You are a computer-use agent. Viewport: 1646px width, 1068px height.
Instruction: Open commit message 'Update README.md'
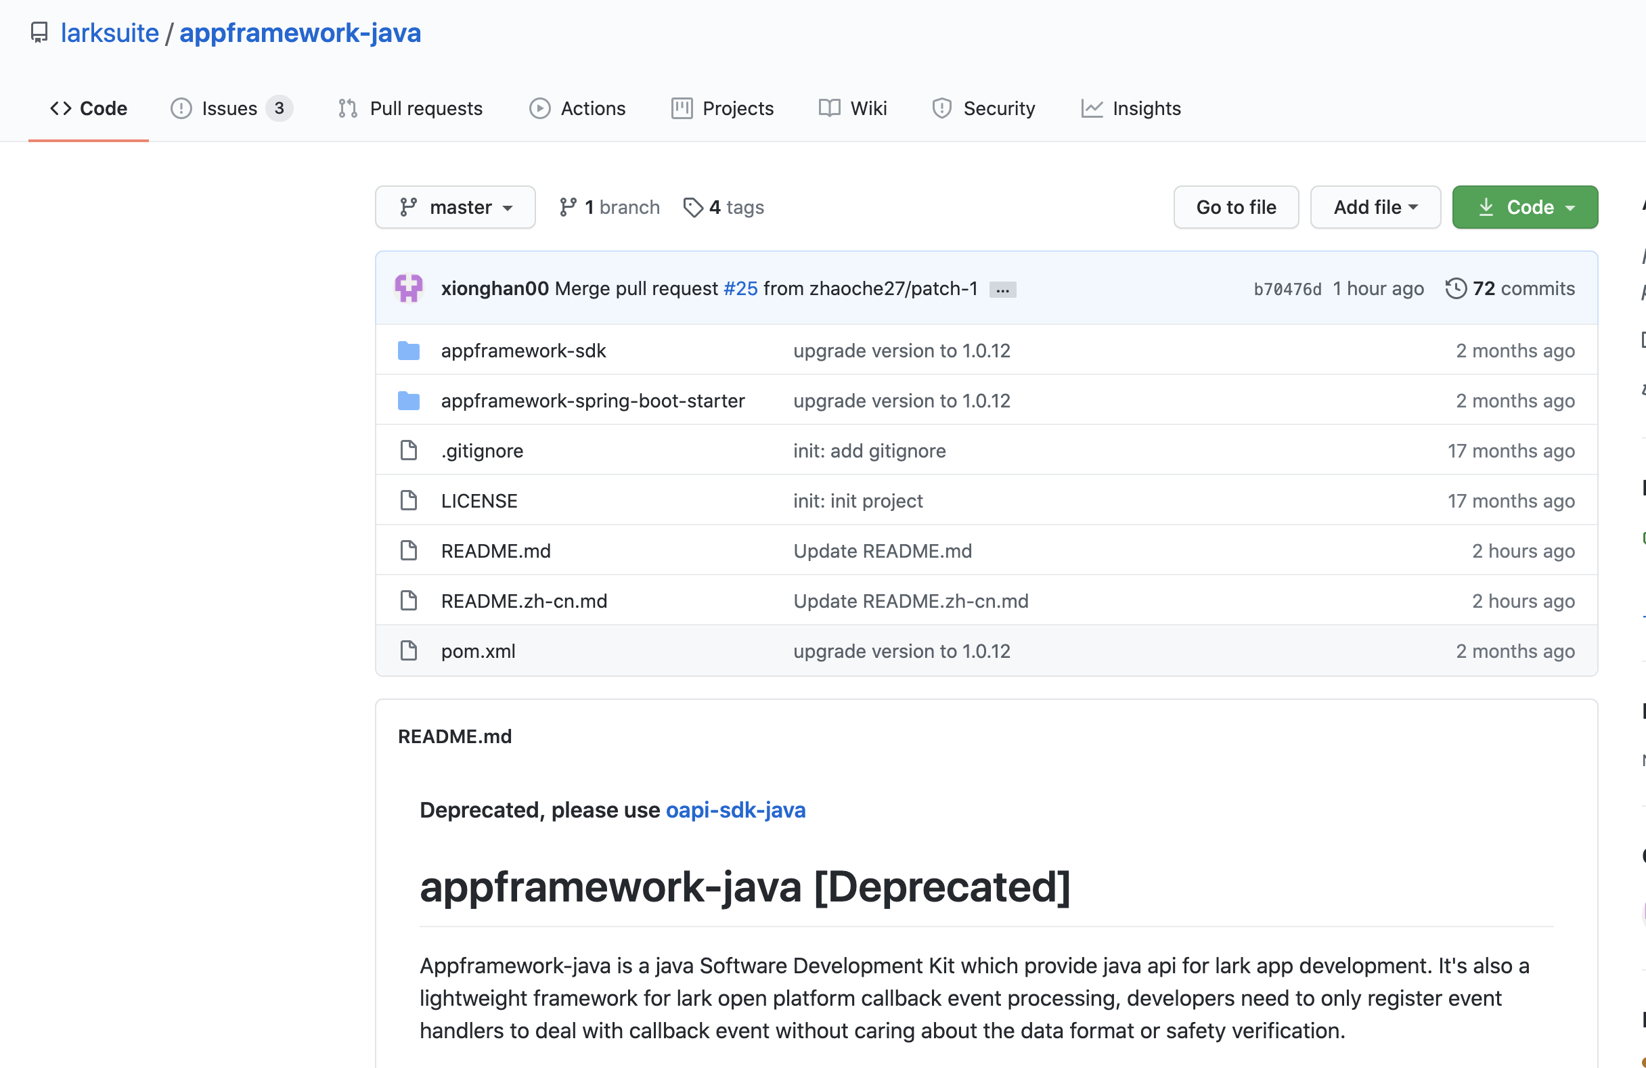(883, 551)
